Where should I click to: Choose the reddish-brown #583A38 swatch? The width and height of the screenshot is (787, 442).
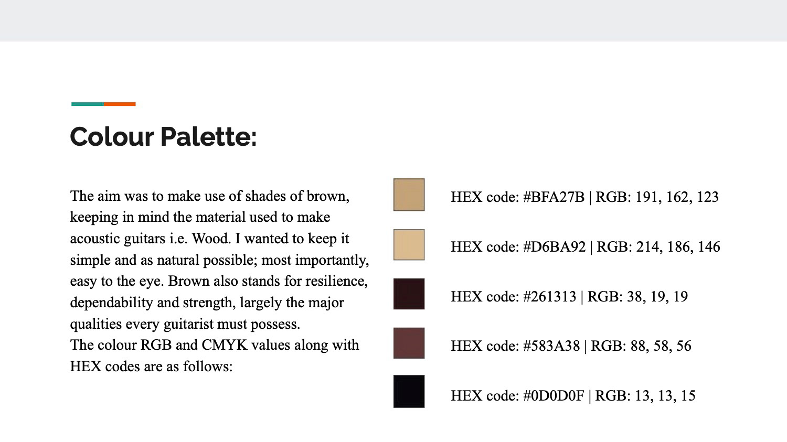point(409,343)
